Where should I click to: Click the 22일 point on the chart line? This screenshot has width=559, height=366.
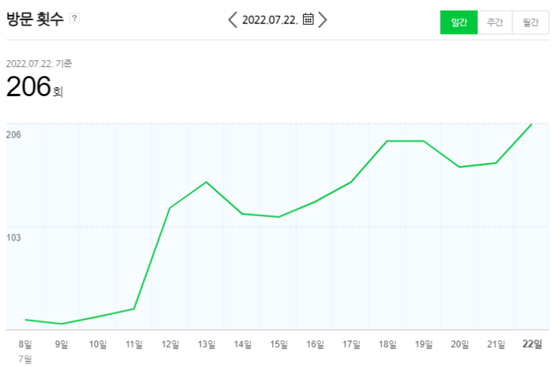point(532,125)
